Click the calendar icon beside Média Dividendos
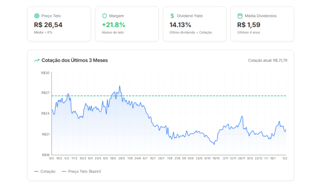 pyautogui.click(x=240, y=16)
